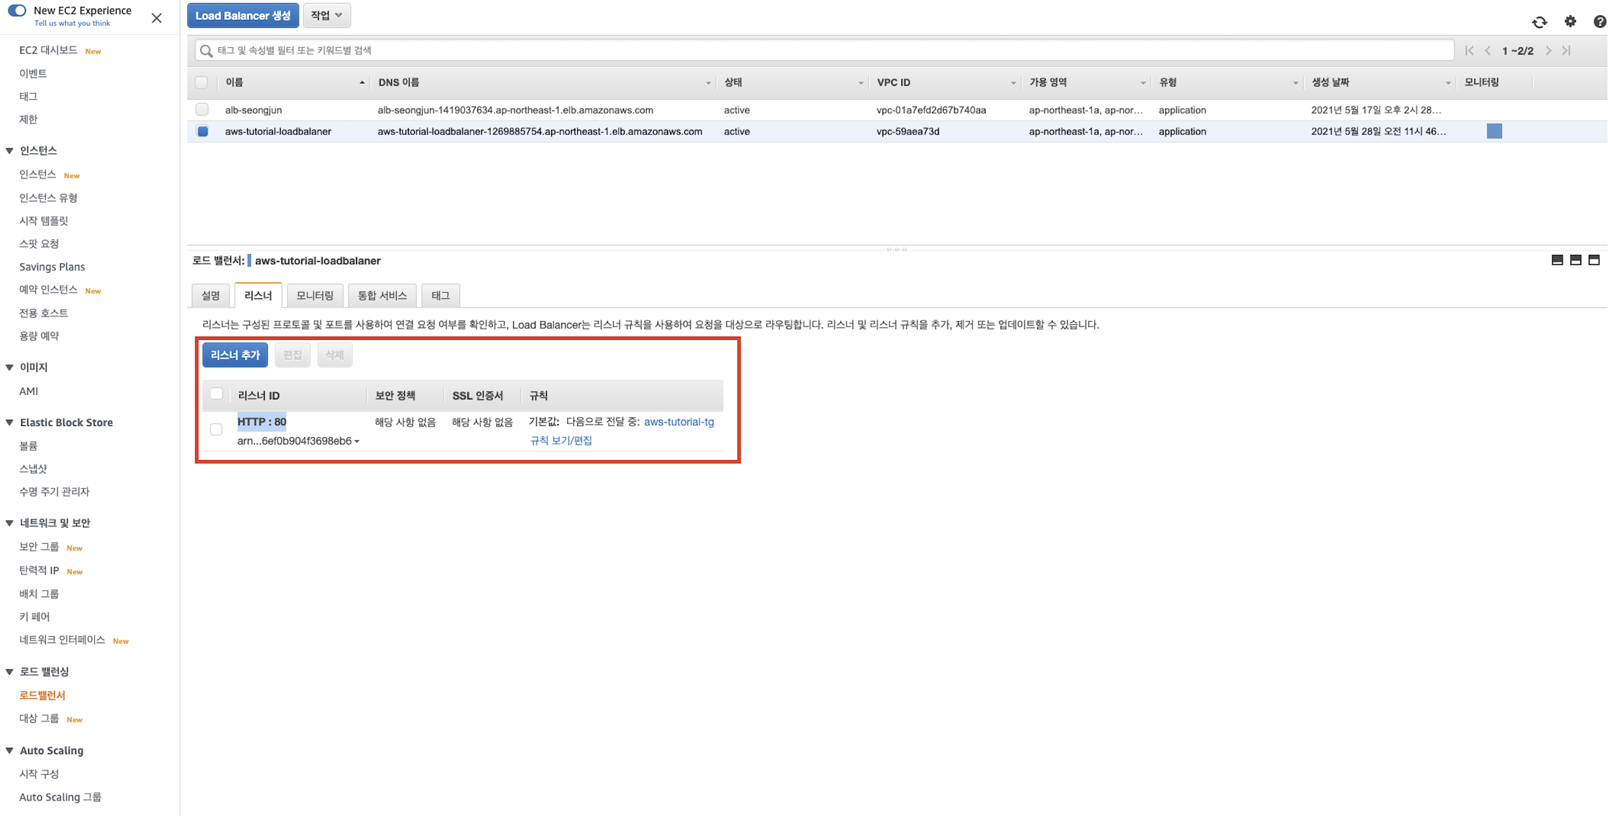This screenshot has width=1608, height=816.
Task: Toggle the New EC2 Experience switch
Action: (x=17, y=11)
